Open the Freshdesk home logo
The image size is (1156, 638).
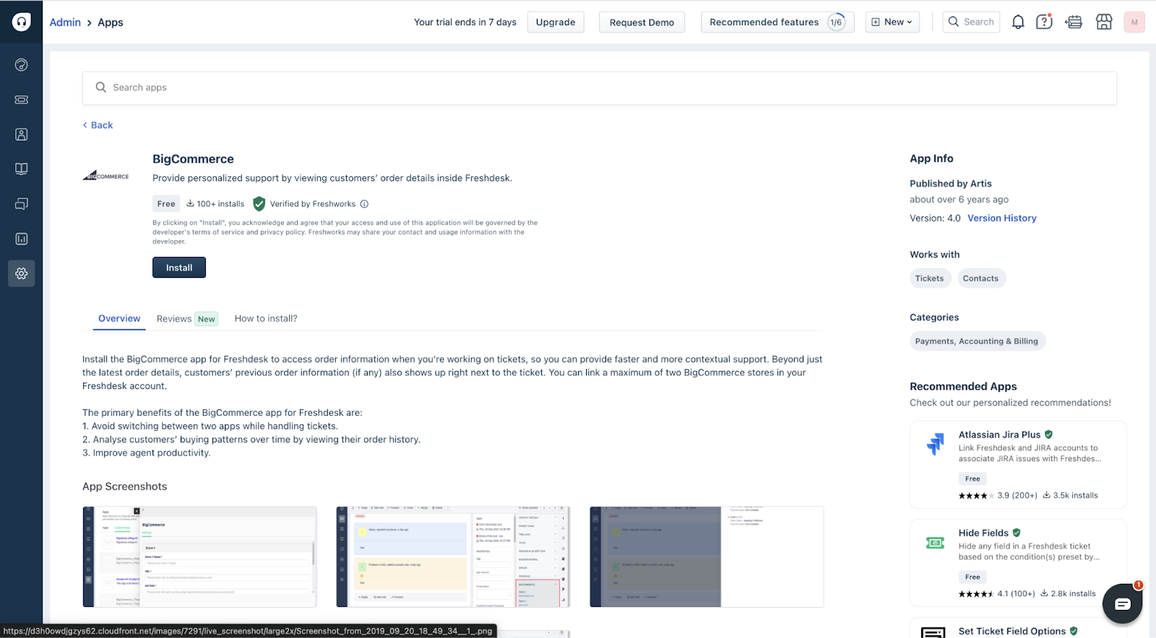[21, 22]
